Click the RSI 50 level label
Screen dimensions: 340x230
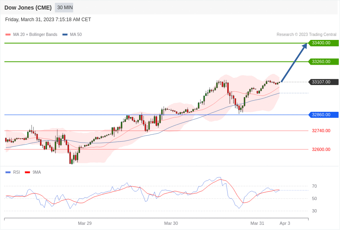click(x=314, y=198)
